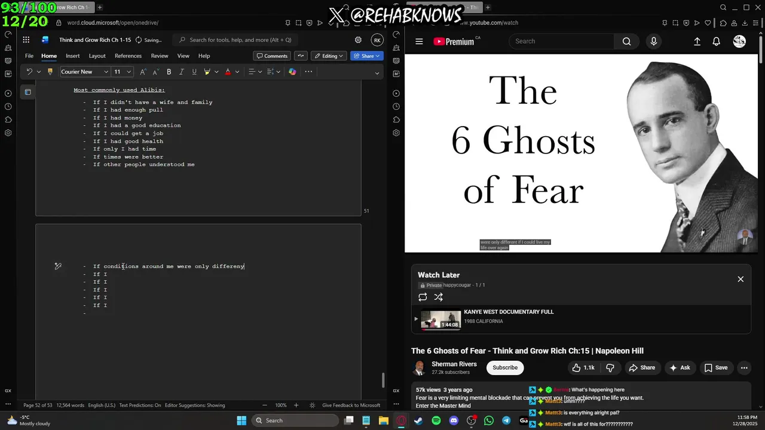
Task: Search YouTube with voice microphone
Action: point(654,41)
